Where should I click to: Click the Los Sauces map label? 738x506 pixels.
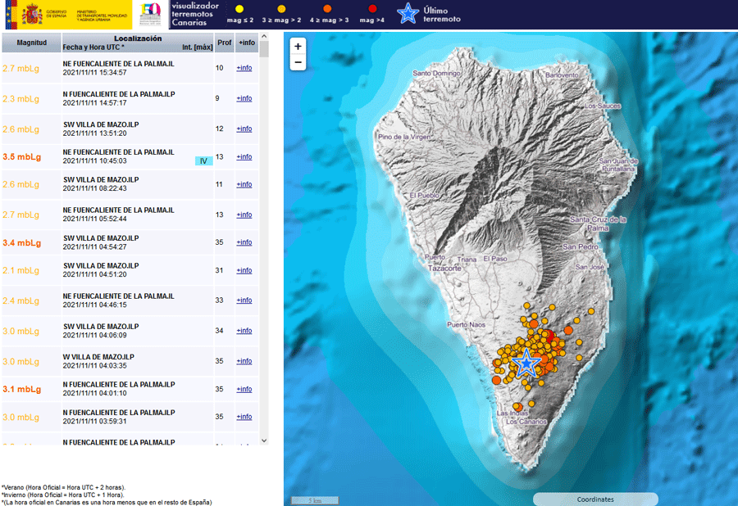point(603,106)
